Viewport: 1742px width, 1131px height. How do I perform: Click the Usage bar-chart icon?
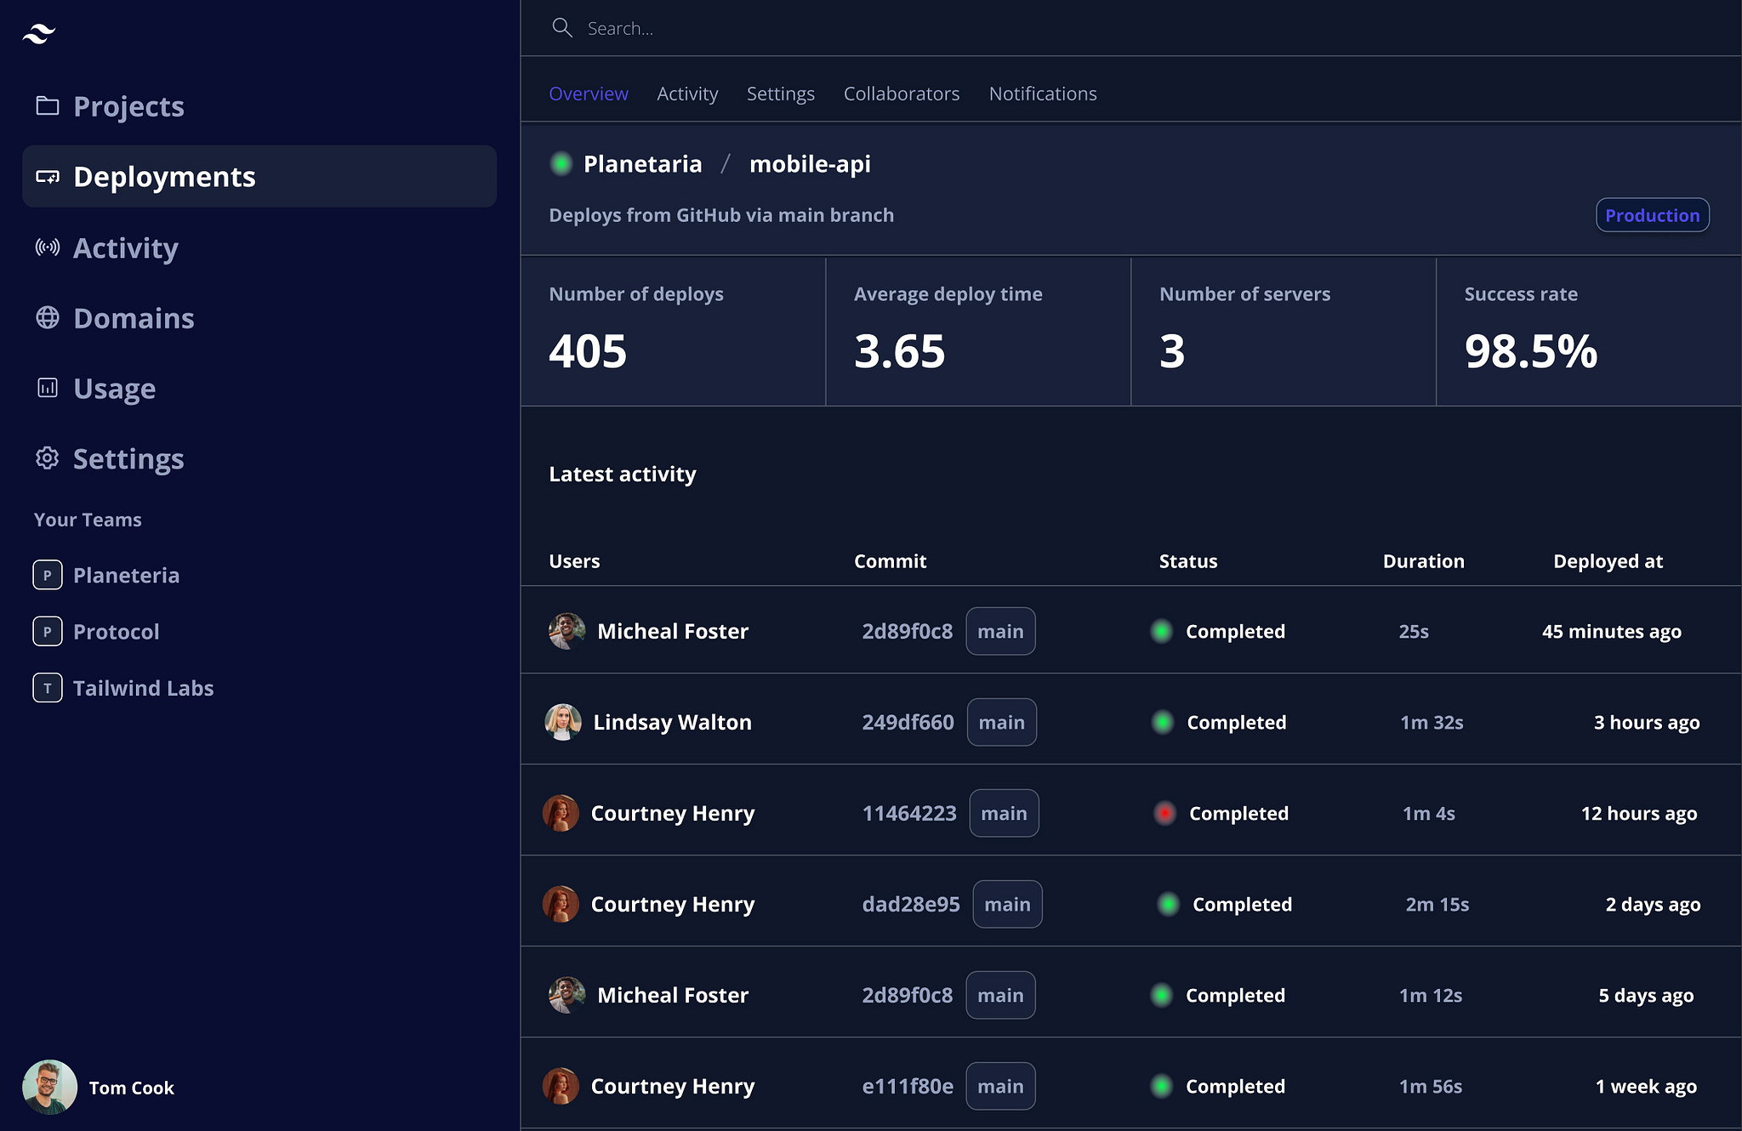pyautogui.click(x=48, y=388)
